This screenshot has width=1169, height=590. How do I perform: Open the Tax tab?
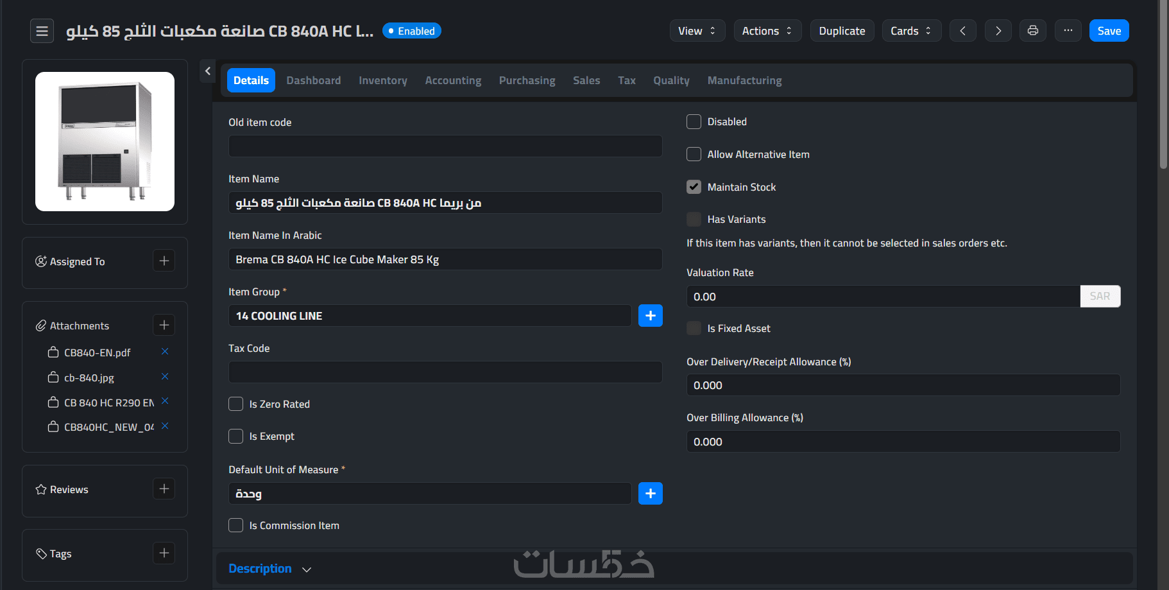[x=627, y=80]
